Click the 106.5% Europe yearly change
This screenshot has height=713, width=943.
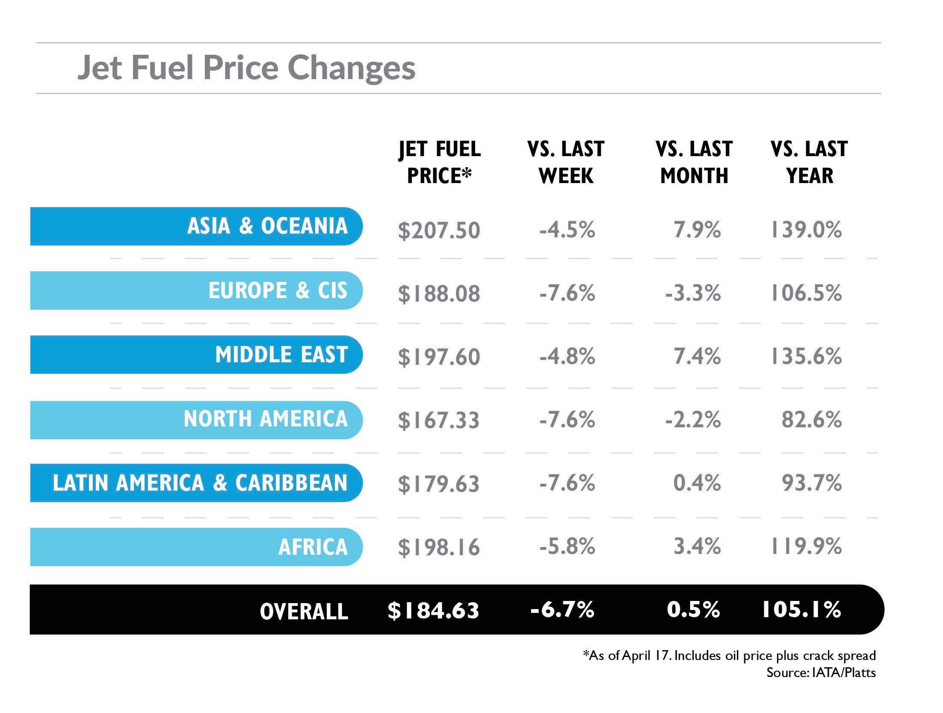click(806, 293)
